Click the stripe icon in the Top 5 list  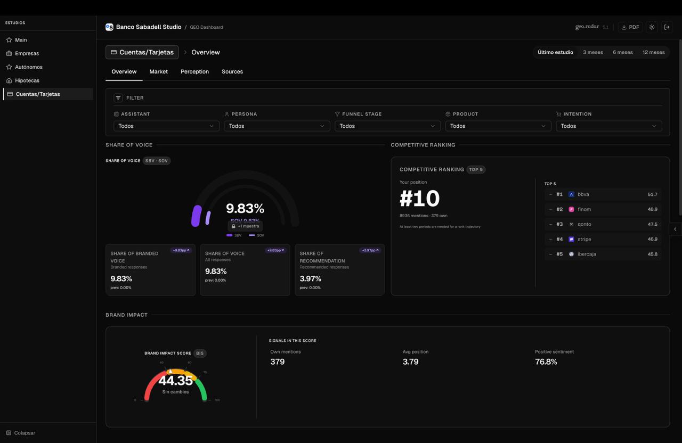point(571,239)
